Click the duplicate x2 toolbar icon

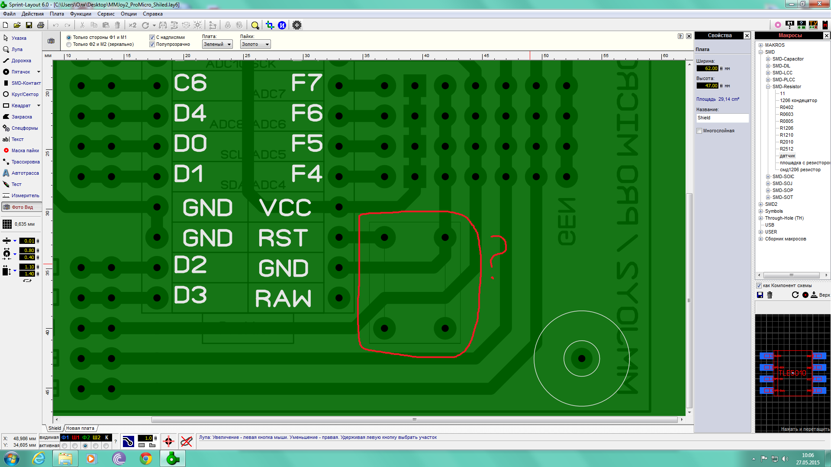click(x=132, y=25)
